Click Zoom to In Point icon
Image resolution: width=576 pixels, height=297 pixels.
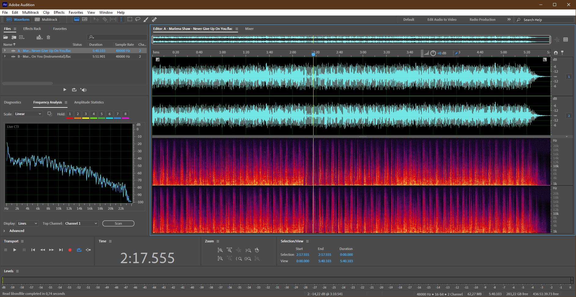239,259
